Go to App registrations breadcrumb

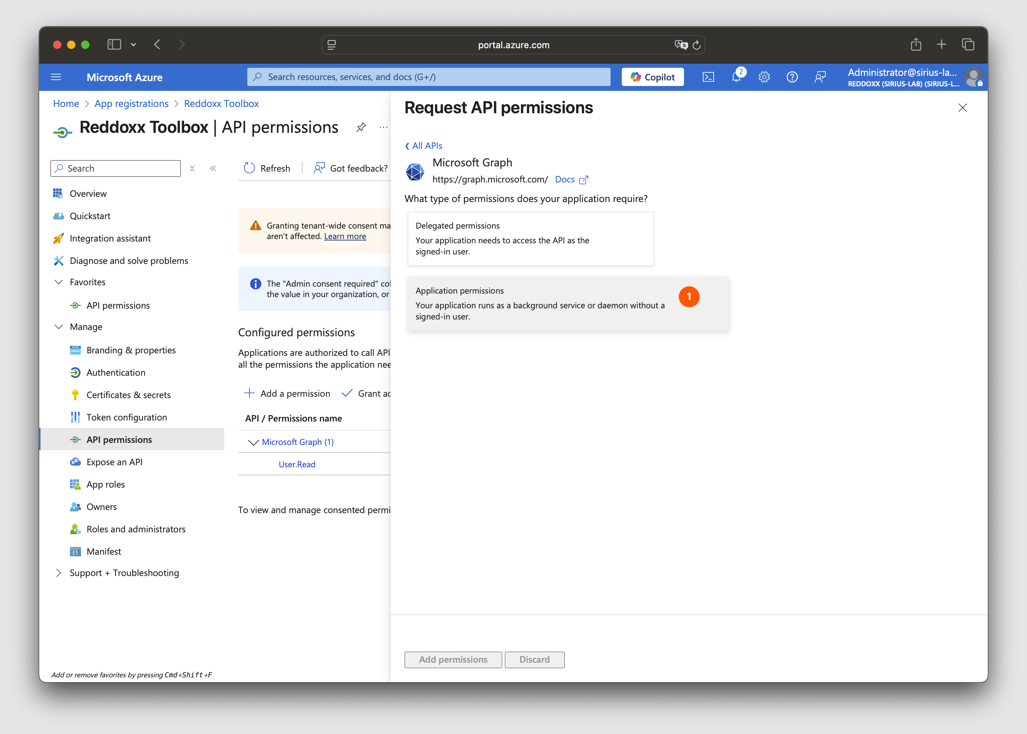[131, 103]
